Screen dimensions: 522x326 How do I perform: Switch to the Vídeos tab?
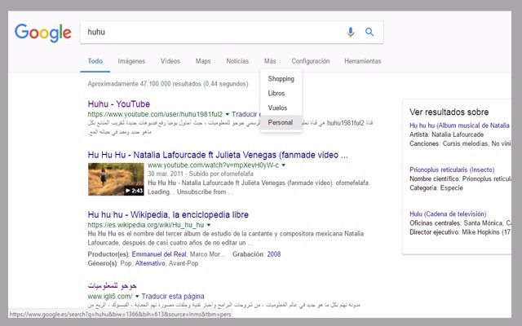[x=170, y=61]
